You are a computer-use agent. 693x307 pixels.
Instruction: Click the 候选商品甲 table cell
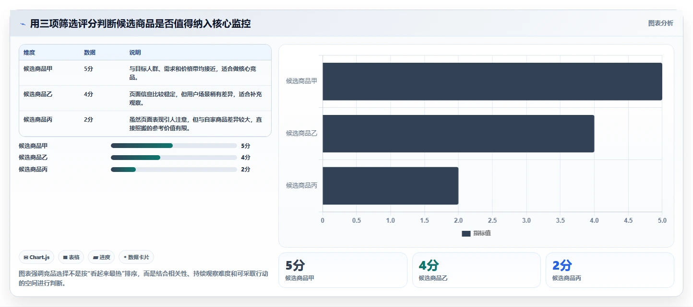[38, 68]
